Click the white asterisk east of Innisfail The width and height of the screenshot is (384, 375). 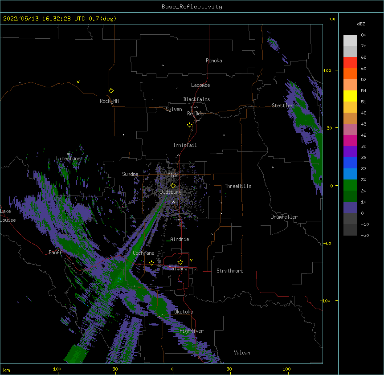224,135
